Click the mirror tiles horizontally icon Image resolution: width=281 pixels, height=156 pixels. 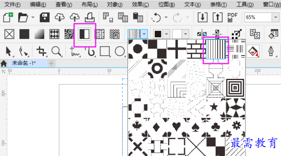point(202,34)
